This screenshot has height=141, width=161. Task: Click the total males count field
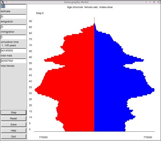coord(14,50)
